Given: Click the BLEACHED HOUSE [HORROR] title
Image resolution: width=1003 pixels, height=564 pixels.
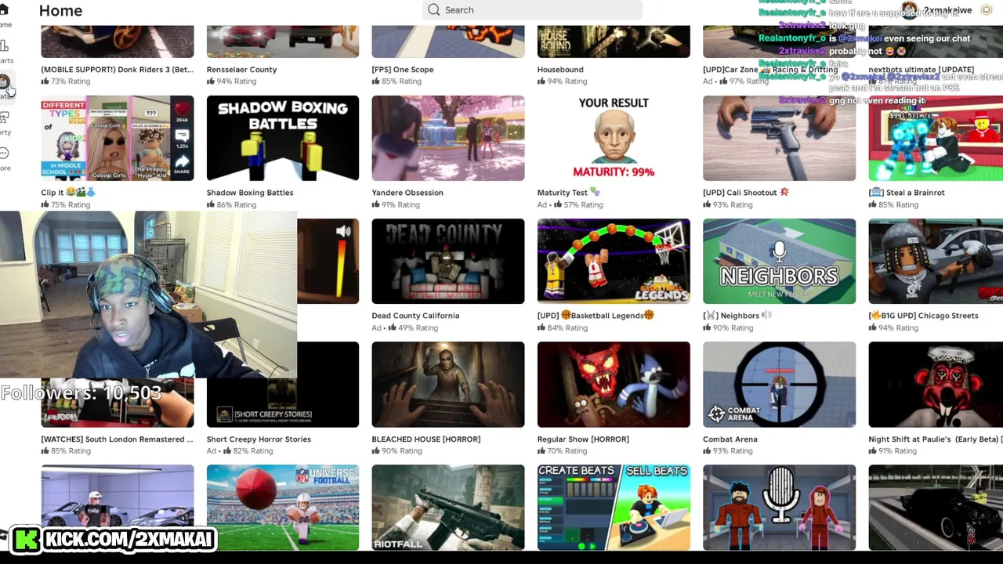Looking at the screenshot, I should pyautogui.click(x=425, y=439).
